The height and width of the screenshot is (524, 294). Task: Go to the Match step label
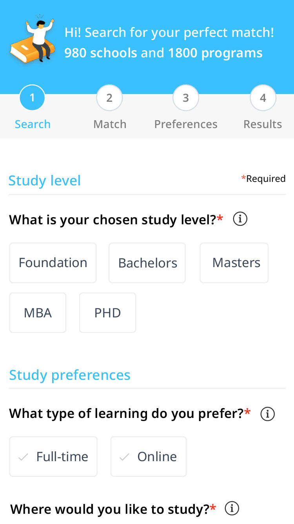pos(110,124)
